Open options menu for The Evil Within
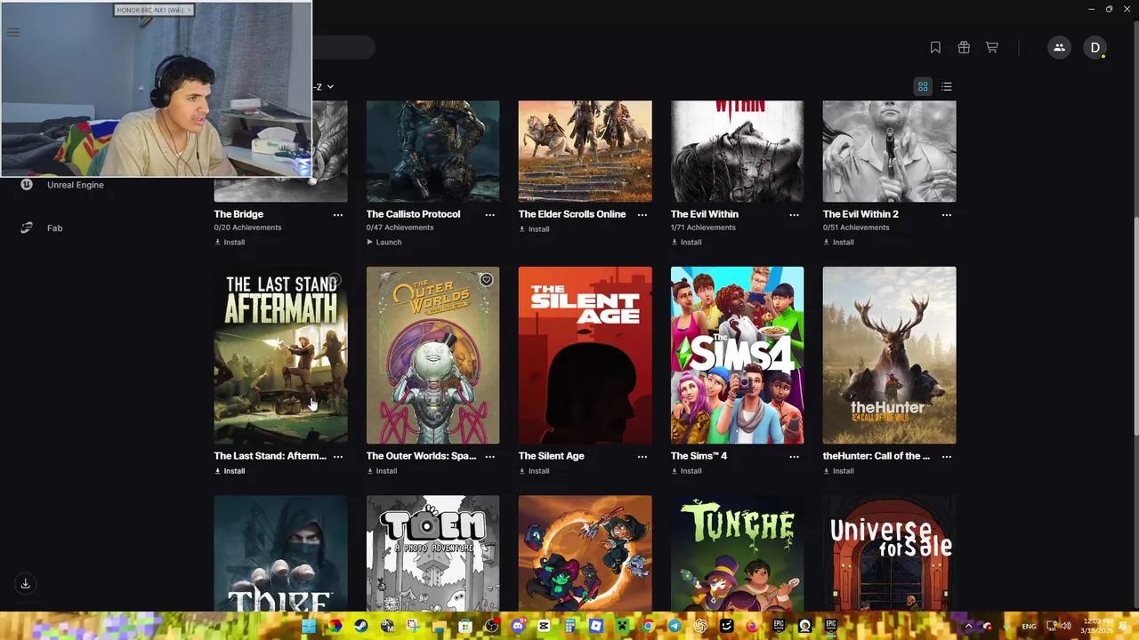The width and height of the screenshot is (1139, 640). (x=795, y=215)
